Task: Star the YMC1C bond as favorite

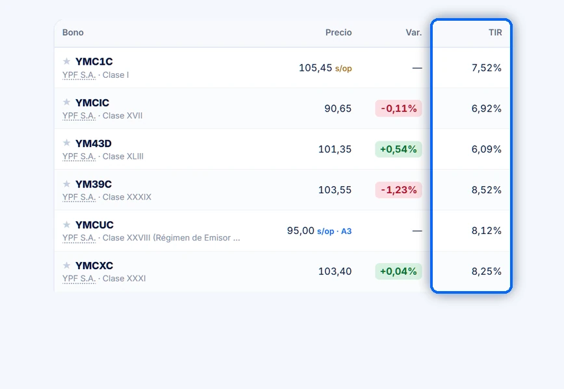Action: (x=66, y=62)
